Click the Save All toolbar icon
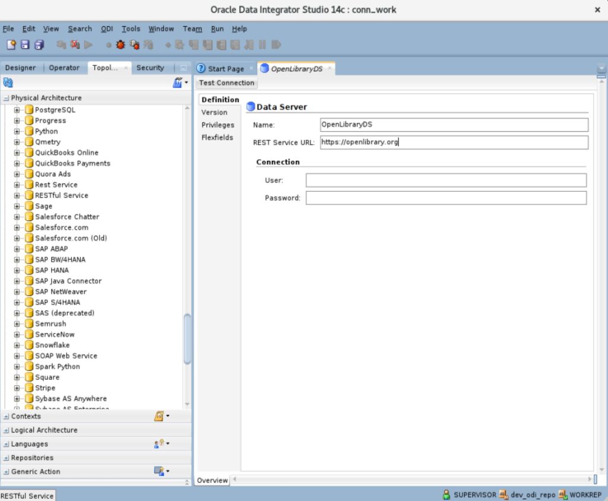 pyautogui.click(x=39, y=45)
